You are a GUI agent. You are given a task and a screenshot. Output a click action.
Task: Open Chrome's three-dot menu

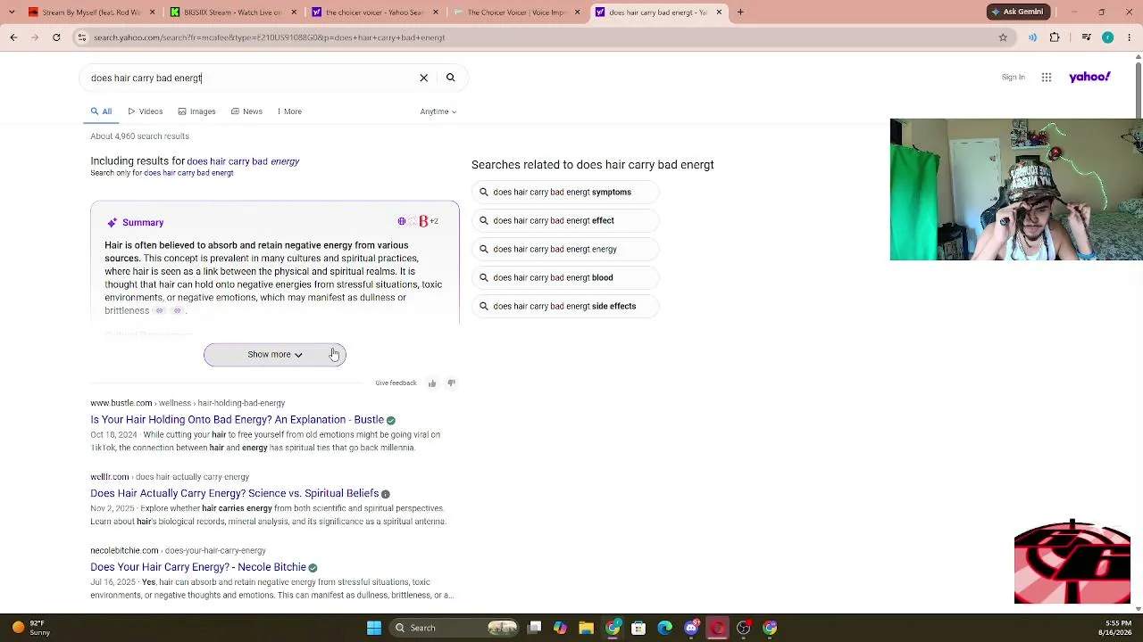pyautogui.click(x=1129, y=37)
